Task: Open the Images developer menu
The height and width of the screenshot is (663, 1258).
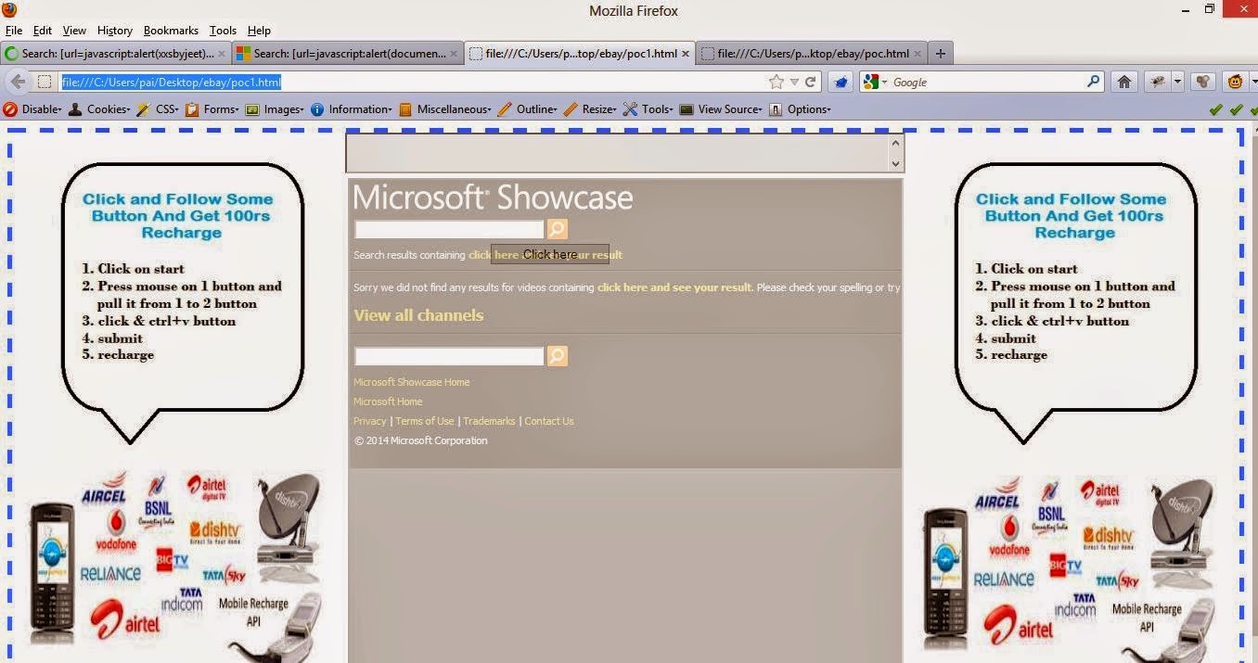Action: pyautogui.click(x=275, y=109)
